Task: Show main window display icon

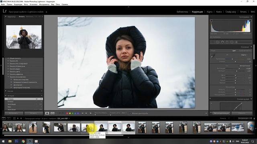Action: (4, 118)
